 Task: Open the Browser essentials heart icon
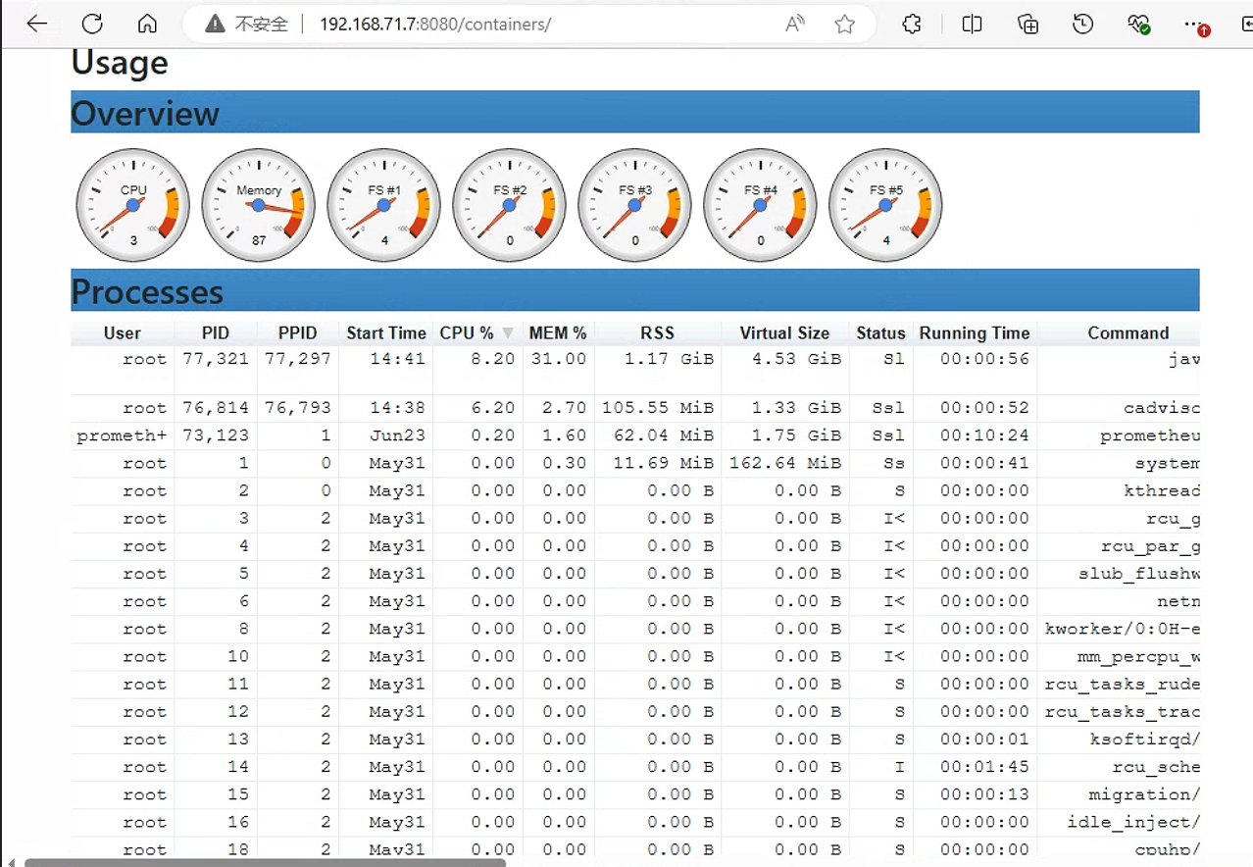1138,25
